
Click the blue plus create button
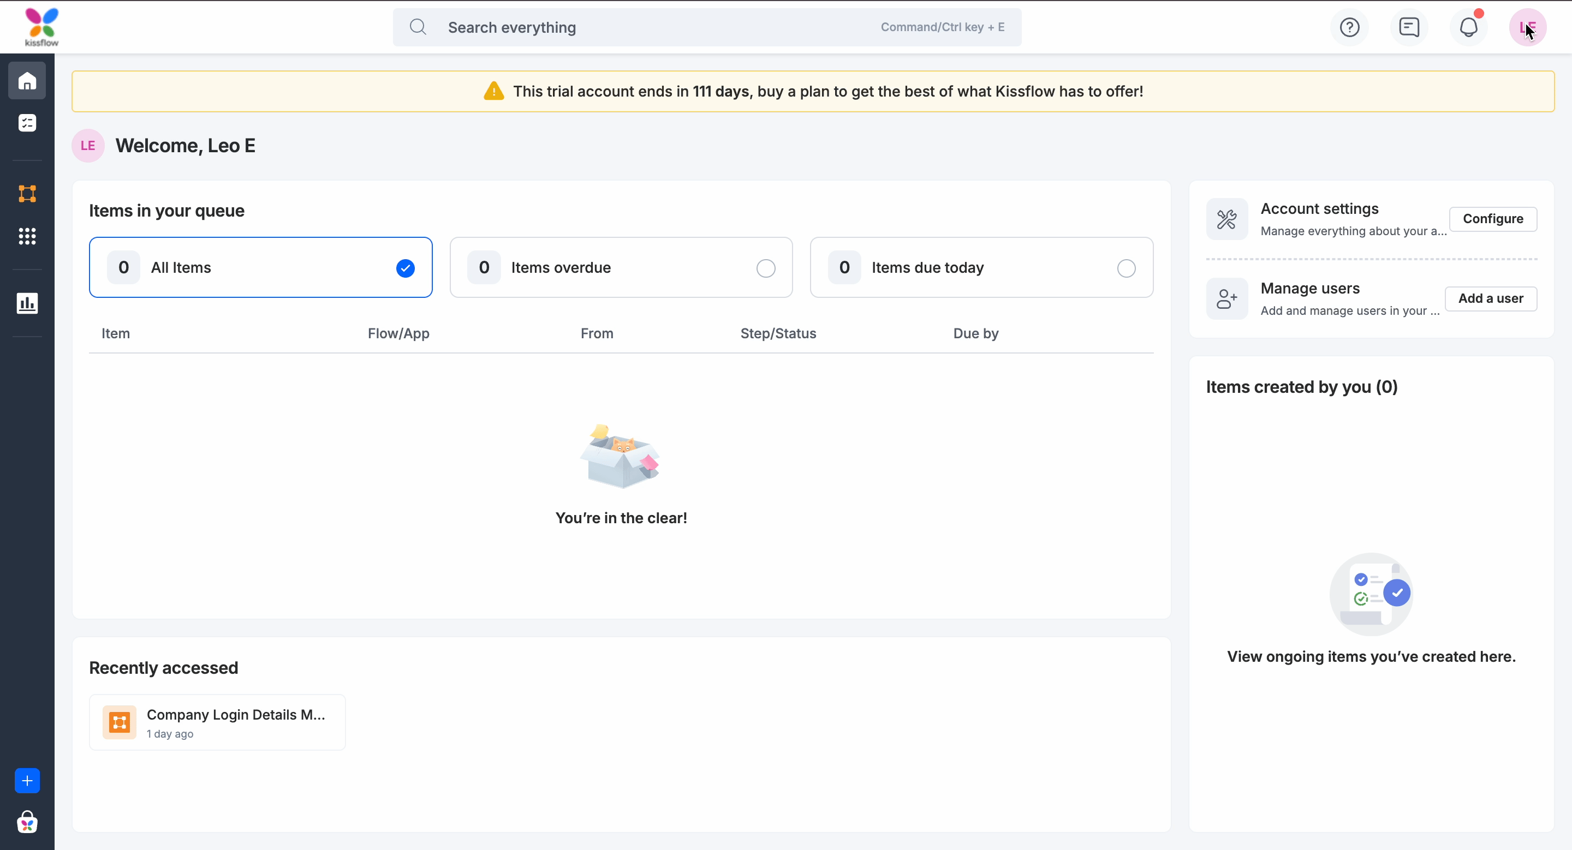point(27,781)
